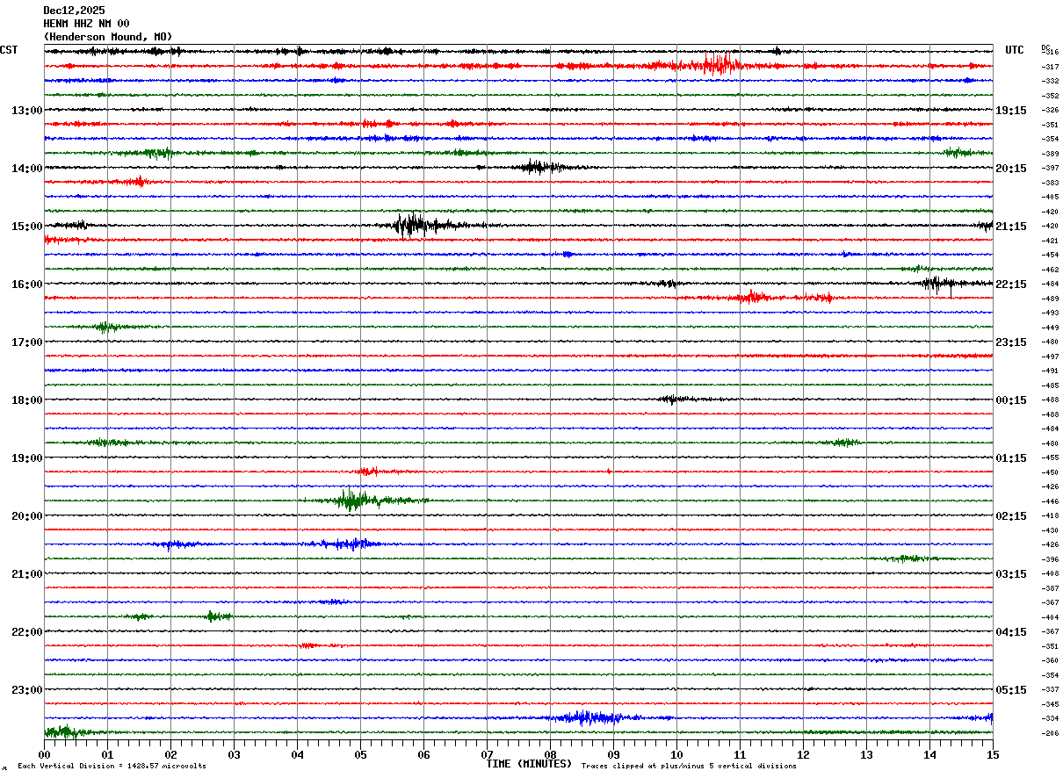Click the 21:00 CST hour label
1063x778 pixels.
coord(26,574)
